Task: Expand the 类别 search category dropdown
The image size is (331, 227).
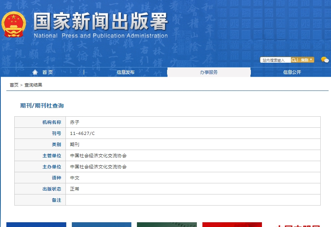Action: click(x=306, y=60)
